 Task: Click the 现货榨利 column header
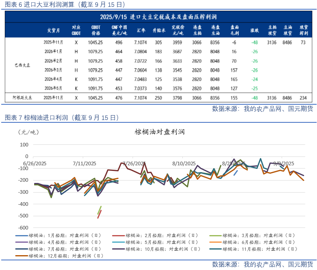[303, 30]
